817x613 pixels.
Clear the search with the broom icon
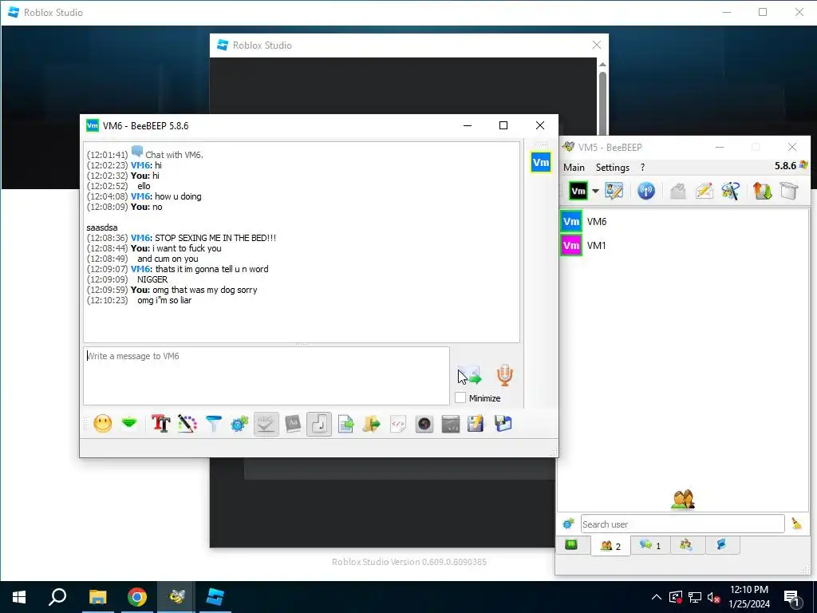796,524
